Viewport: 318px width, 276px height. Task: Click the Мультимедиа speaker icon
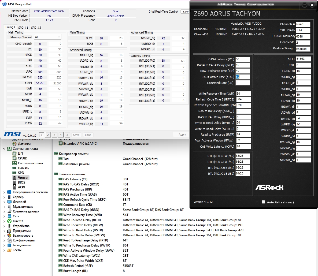point(9,207)
